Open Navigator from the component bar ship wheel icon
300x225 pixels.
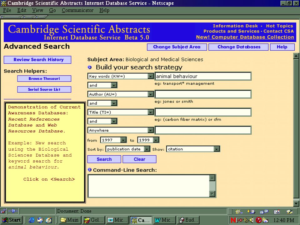coord(239,212)
